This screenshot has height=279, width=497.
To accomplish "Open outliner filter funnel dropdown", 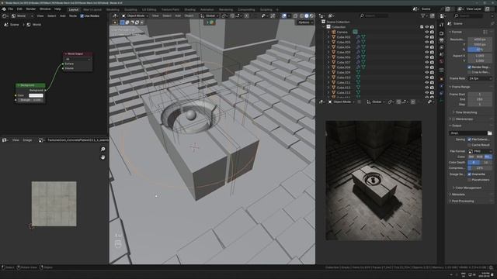I will pos(424,15).
